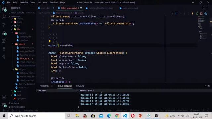
Task: Maximize the bottom panel with chevron
Action: click(205, 86)
